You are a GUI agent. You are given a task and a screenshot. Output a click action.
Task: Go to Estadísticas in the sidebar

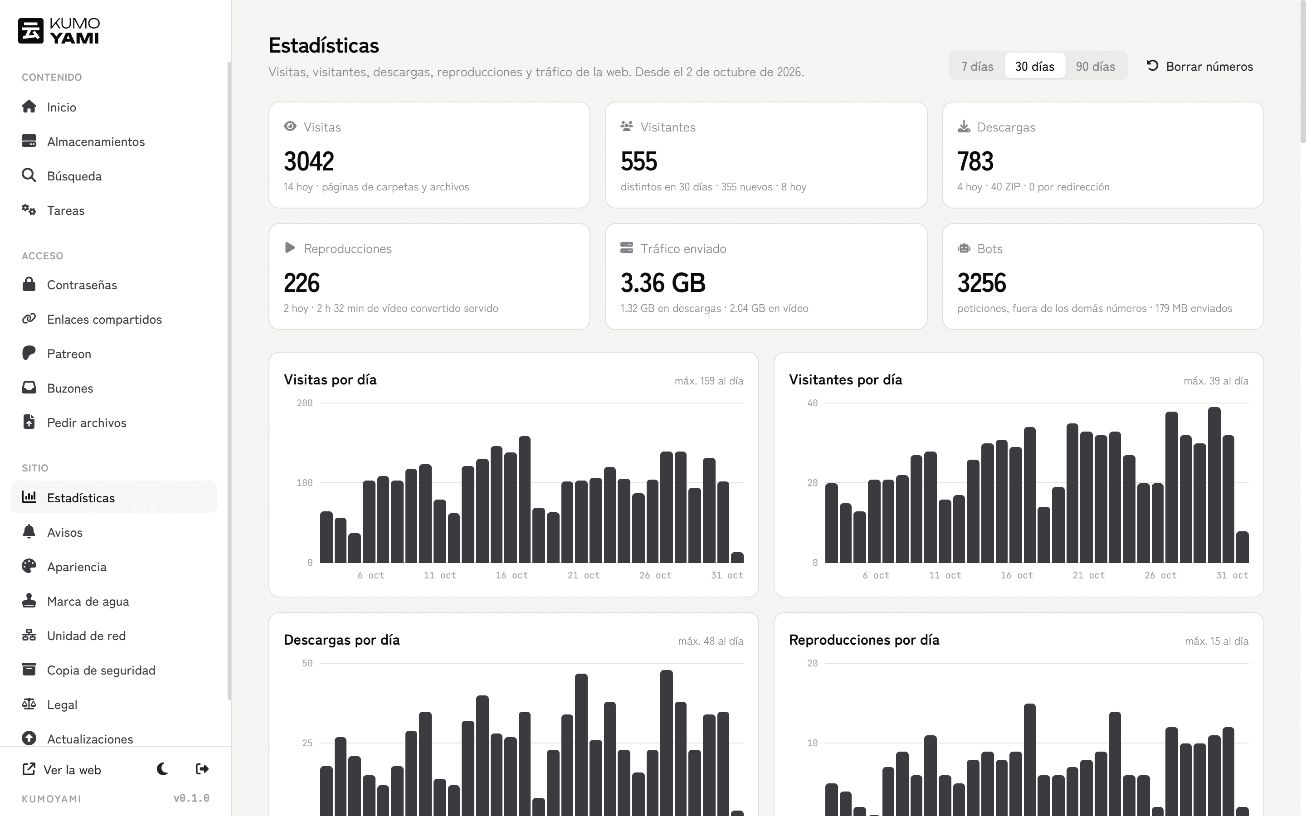(x=114, y=498)
